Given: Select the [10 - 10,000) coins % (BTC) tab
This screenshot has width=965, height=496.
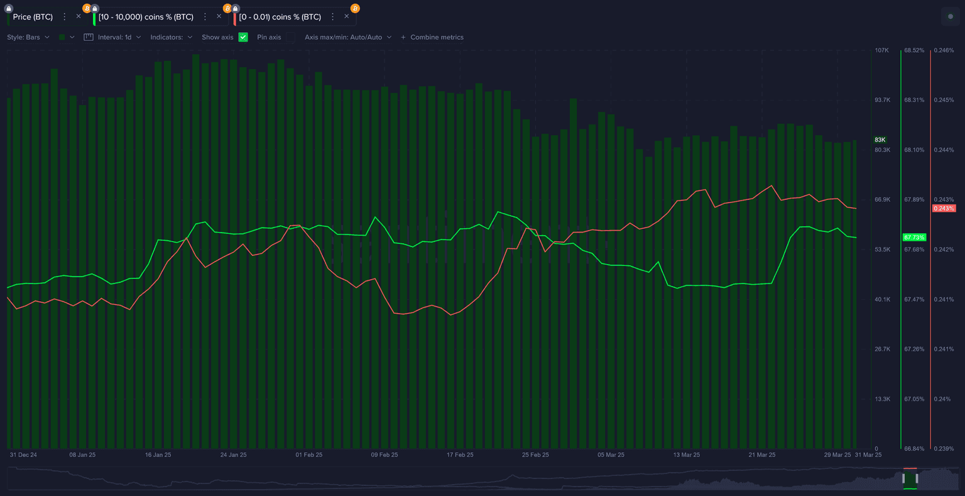Looking at the screenshot, I should point(146,17).
